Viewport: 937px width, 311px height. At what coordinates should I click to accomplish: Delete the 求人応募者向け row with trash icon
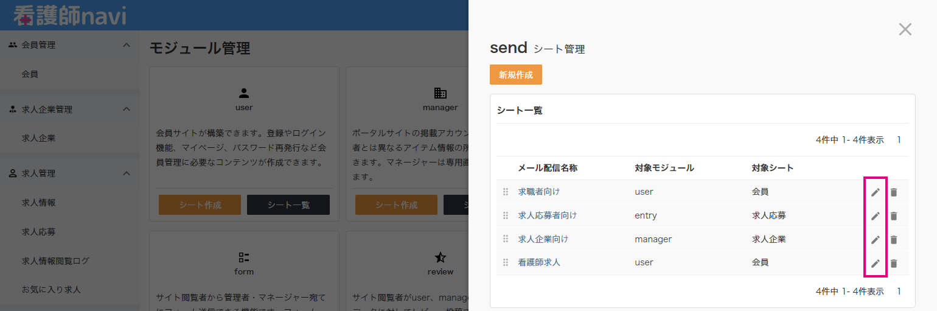point(893,216)
